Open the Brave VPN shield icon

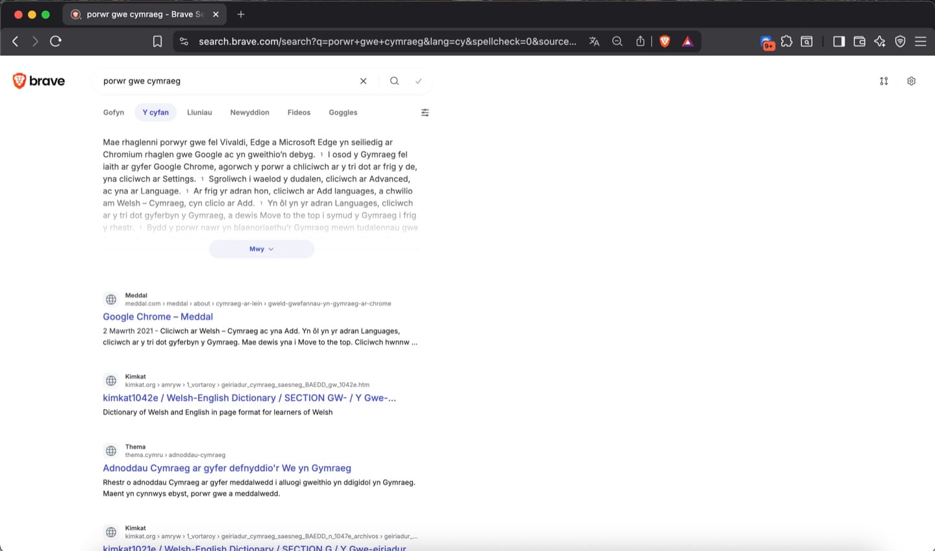(900, 42)
